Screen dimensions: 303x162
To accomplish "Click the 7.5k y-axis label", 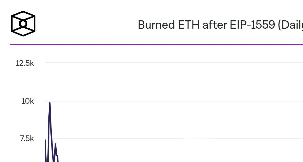I will [27, 139].
